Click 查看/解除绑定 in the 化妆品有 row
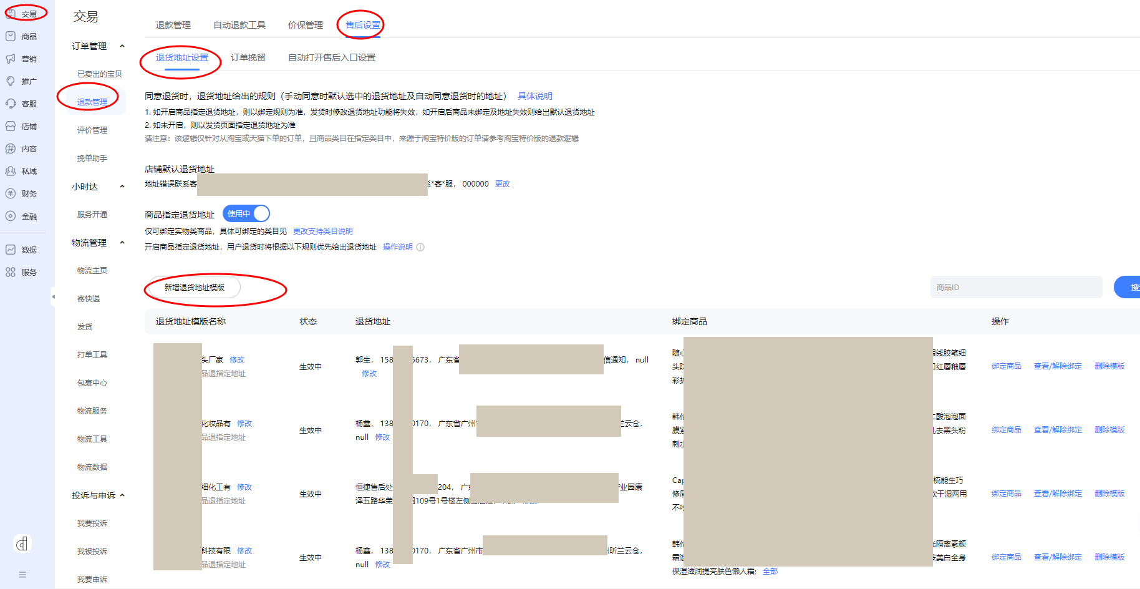This screenshot has width=1140, height=589. pos(1058,430)
